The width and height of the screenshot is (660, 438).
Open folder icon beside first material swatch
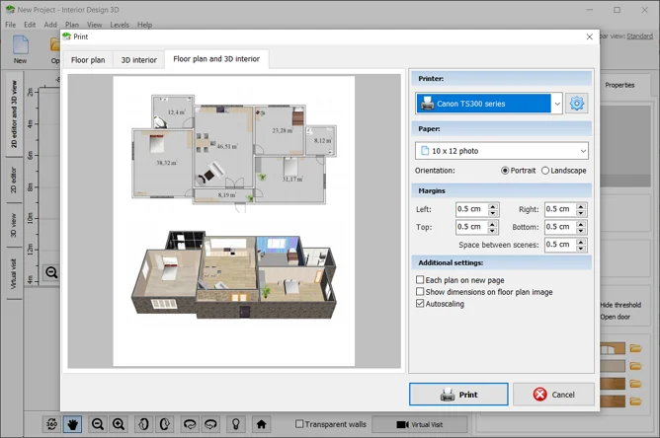pyautogui.click(x=635, y=348)
